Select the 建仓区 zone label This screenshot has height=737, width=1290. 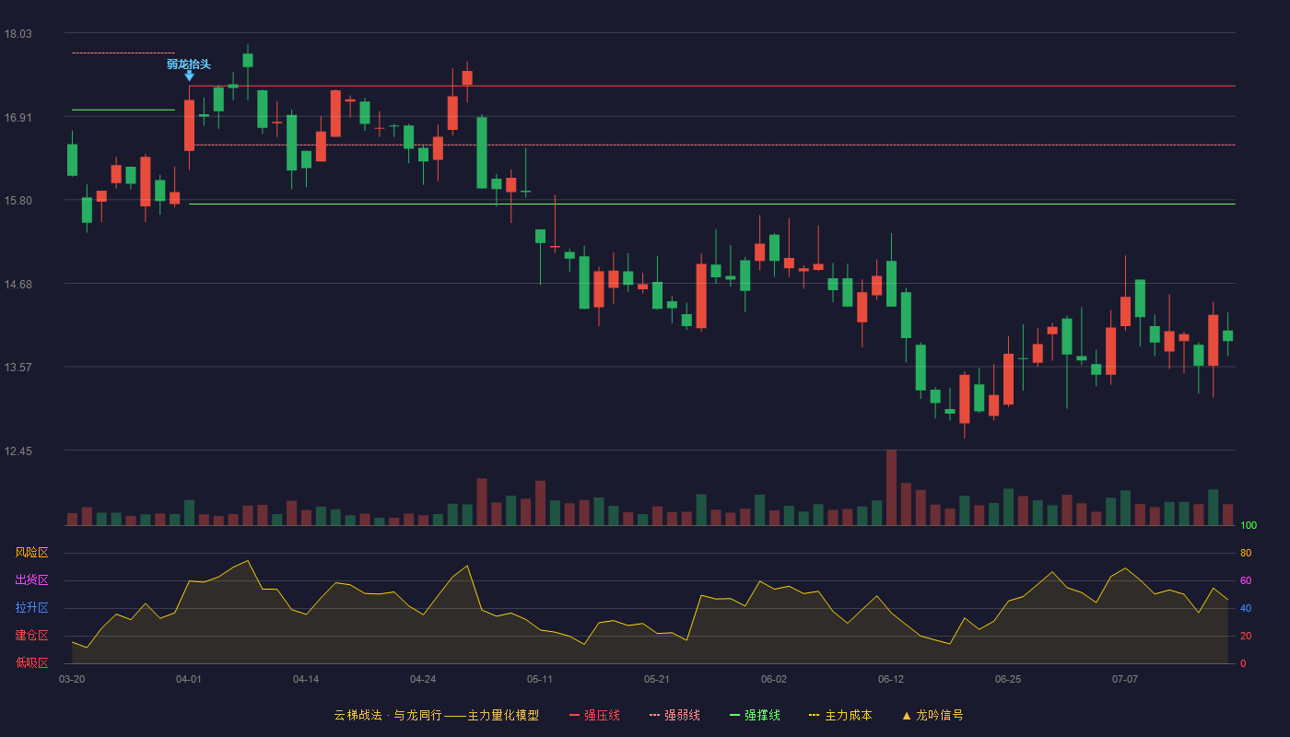(x=31, y=636)
